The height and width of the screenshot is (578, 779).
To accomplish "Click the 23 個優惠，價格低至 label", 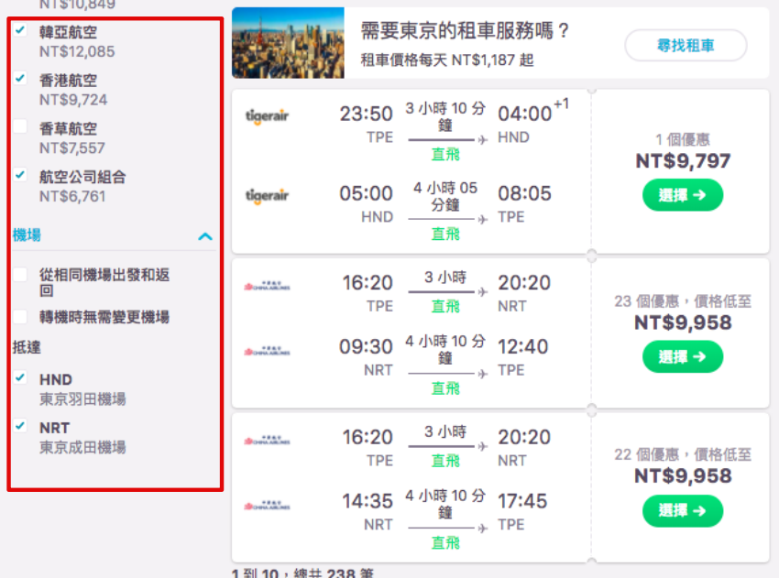I will coord(683,301).
